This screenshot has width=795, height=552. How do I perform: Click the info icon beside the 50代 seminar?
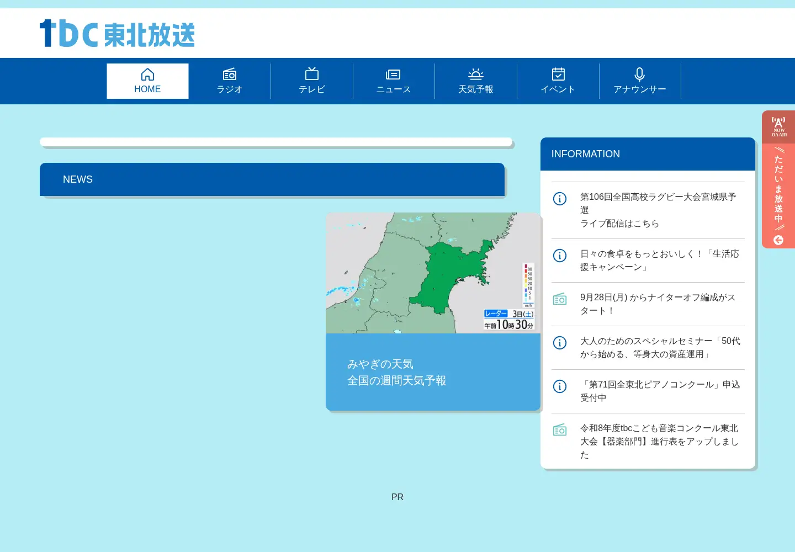coord(560,343)
